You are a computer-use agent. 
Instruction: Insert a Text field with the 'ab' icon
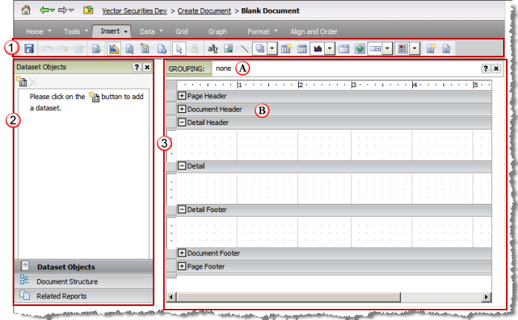(x=212, y=49)
